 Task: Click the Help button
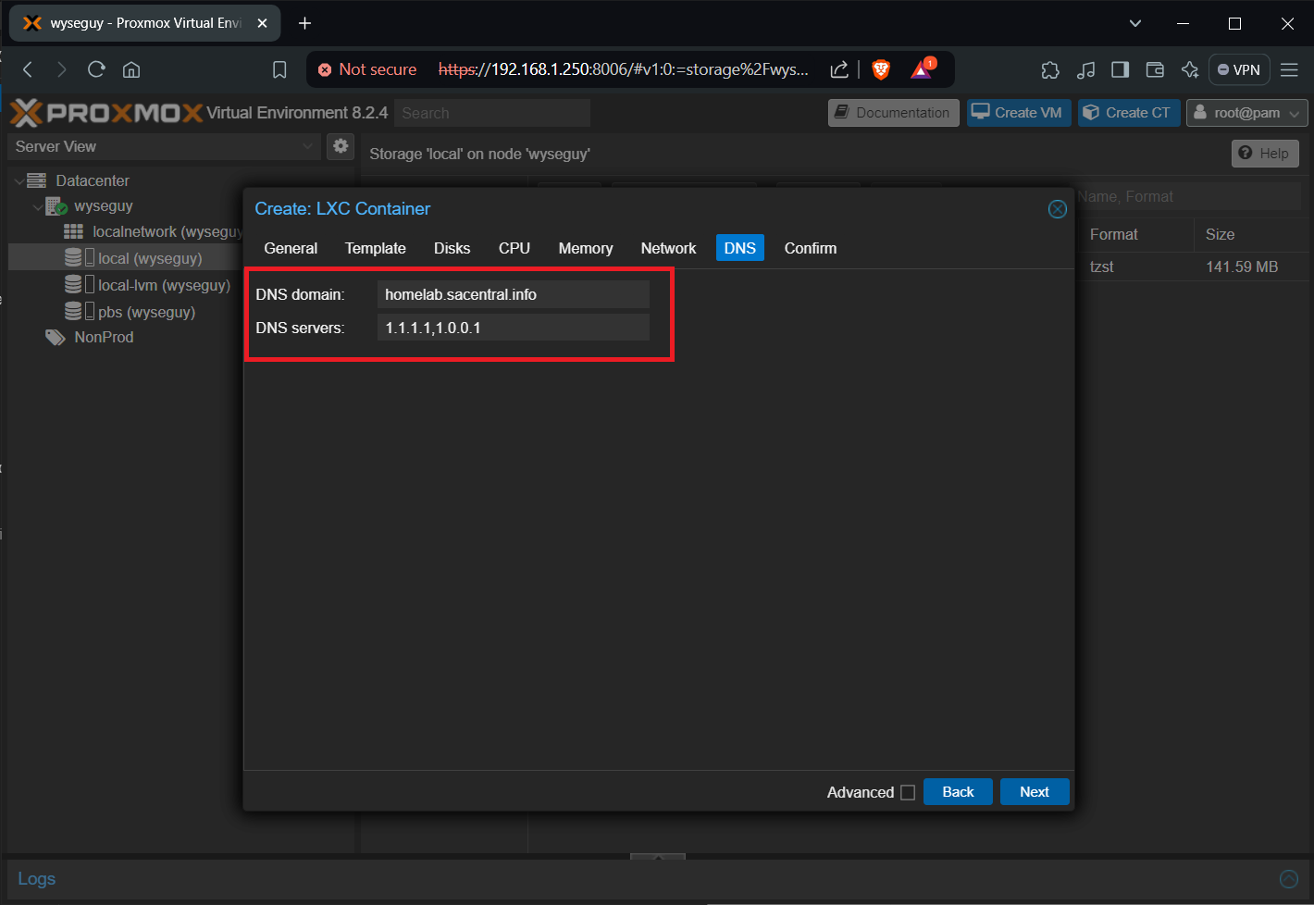pyautogui.click(x=1265, y=154)
